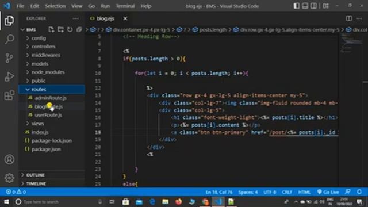The width and height of the screenshot is (368, 207).
Task: Click Ln 18, Col 76 in status bar
Action: click(219, 192)
